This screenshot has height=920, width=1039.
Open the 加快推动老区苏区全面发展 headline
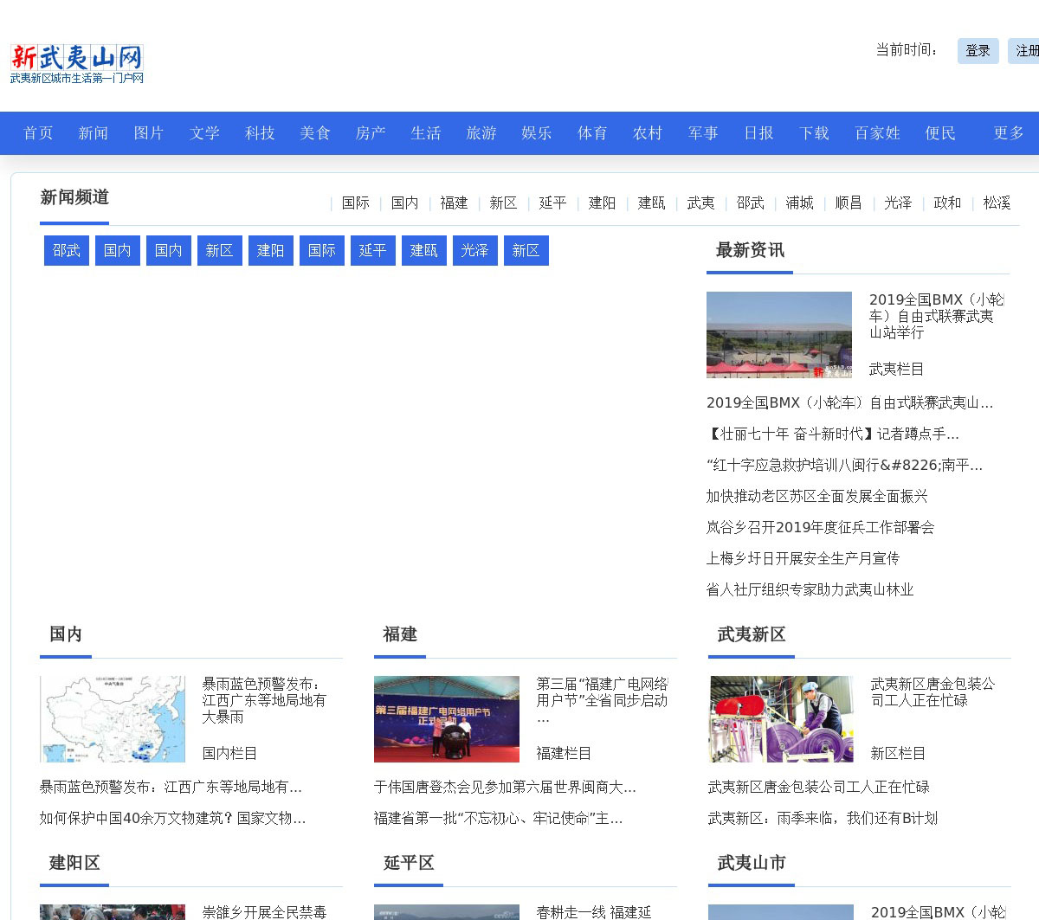pyautogui.click(x=816, y=496)
